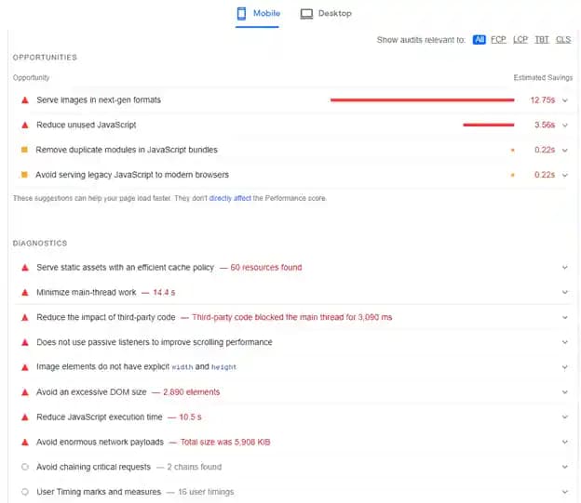The height and width of the screenshot is (503, 581).
Task: Filter audits by FCP
Action: coord(498,40)
